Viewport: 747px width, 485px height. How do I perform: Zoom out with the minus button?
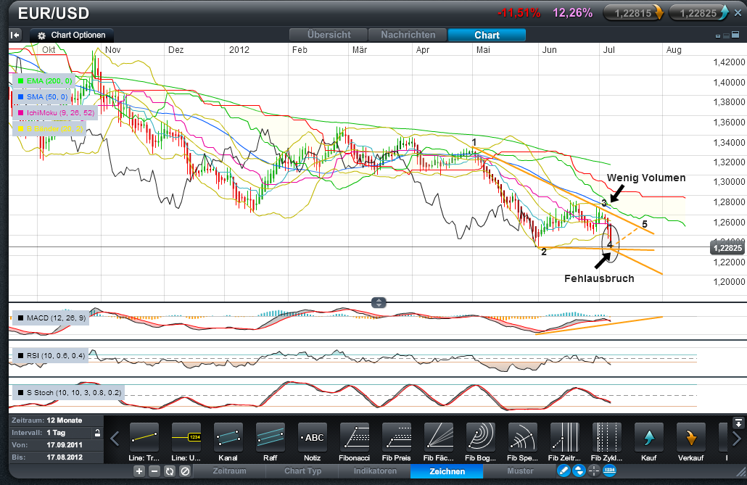pyautogui.click(x=154, y=471)
